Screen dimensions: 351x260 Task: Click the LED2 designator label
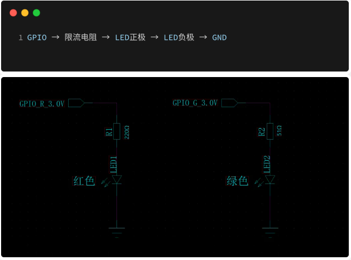(266, 164)
